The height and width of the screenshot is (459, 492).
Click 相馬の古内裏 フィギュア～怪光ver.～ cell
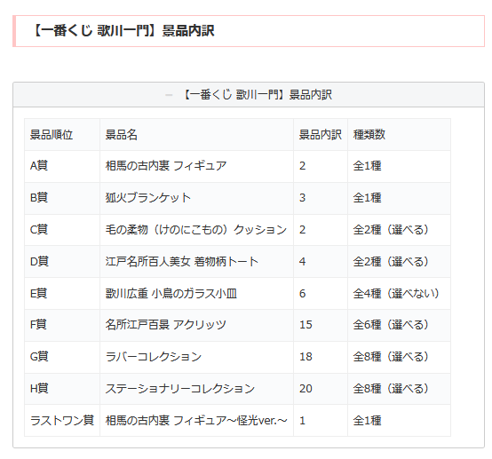[x=197, y=421]
